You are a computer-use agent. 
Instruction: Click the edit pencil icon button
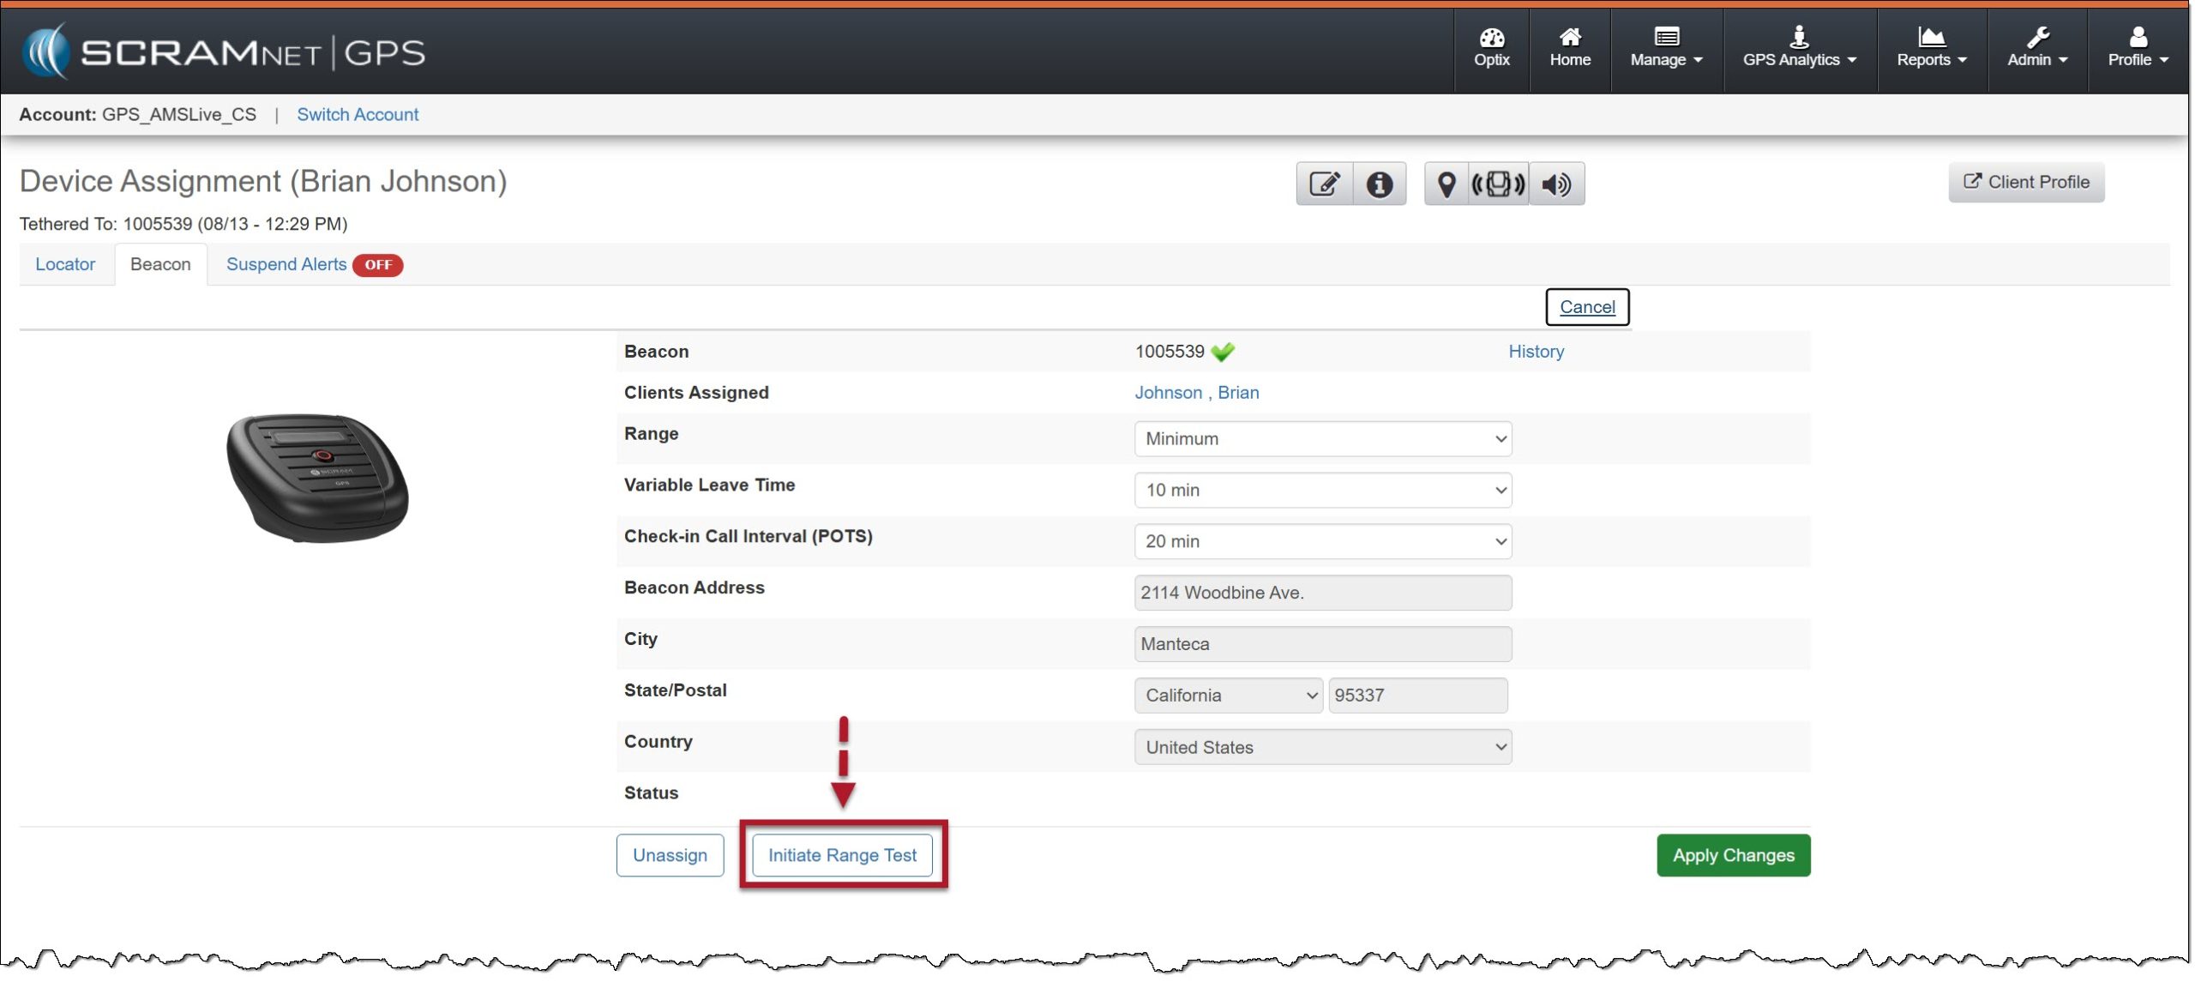1324,184
